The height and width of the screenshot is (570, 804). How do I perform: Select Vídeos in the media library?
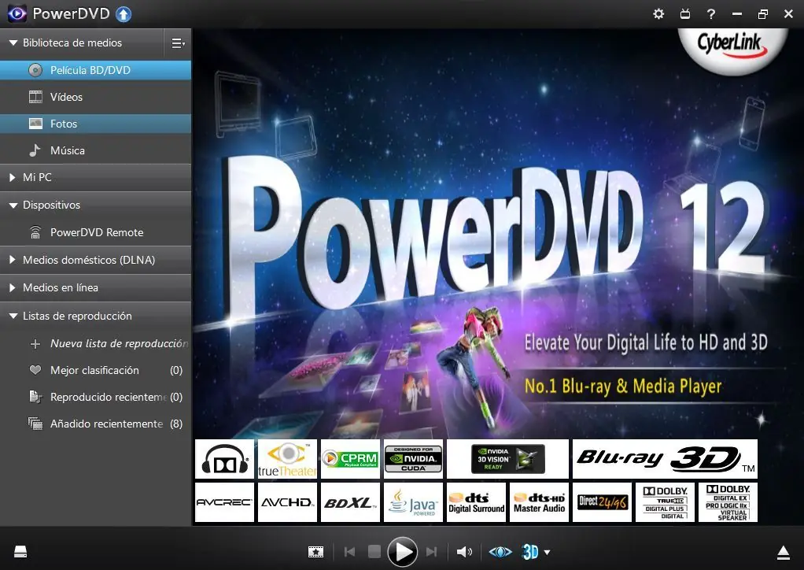(66, 97)
